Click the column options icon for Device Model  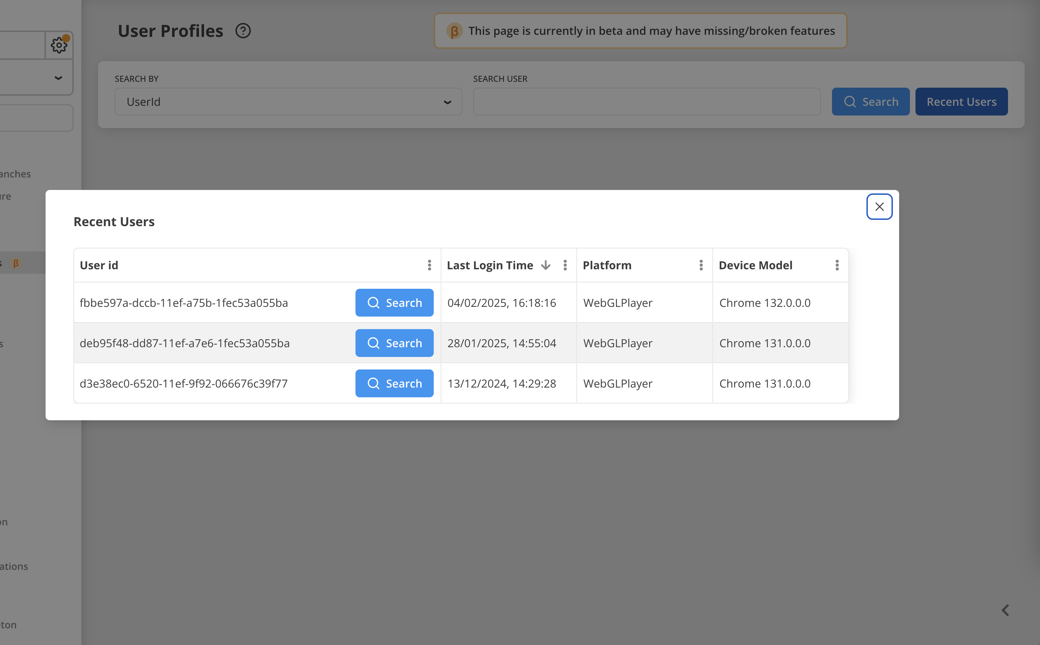(x=837, y=264)
